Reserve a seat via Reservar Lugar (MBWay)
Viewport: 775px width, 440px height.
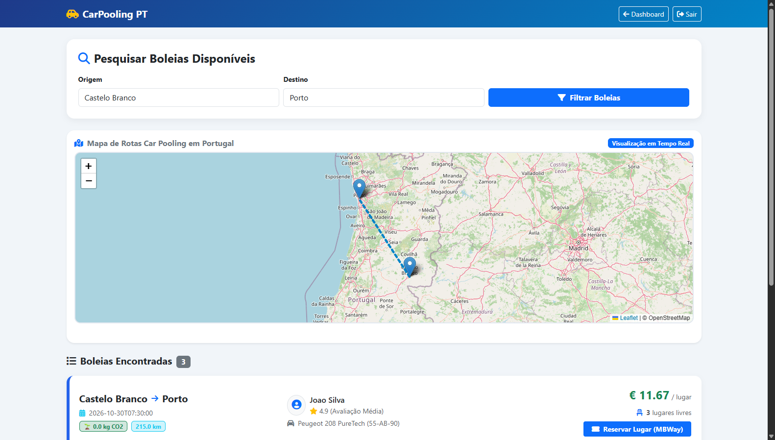pyautogui.click(x=637, y=429)
